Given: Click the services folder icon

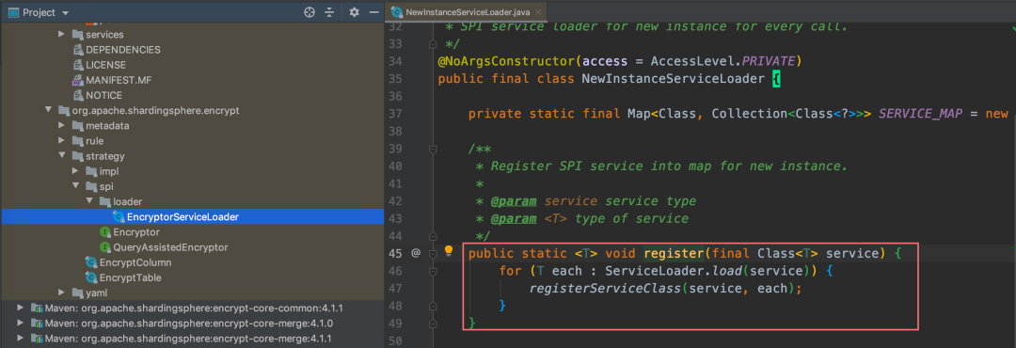Looking at the screenshot, I should point(78,35).
